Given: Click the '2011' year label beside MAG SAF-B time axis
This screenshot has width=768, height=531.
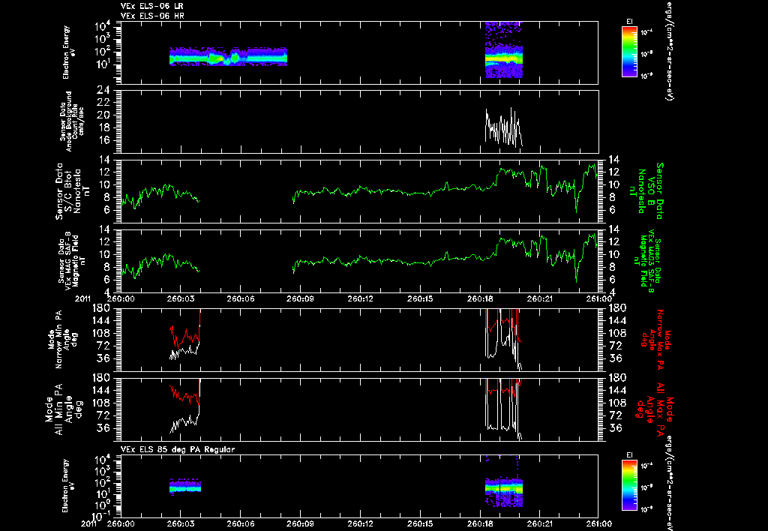Looking at the screenshot, I should tap(83, 298).
